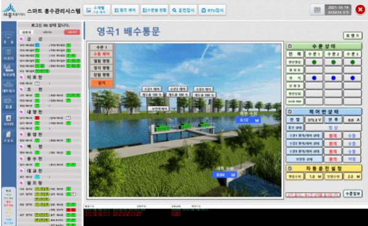Click the calendar icon beside the date
The width and height of the screenshot is (368, 226).
[x=317, y=10]
